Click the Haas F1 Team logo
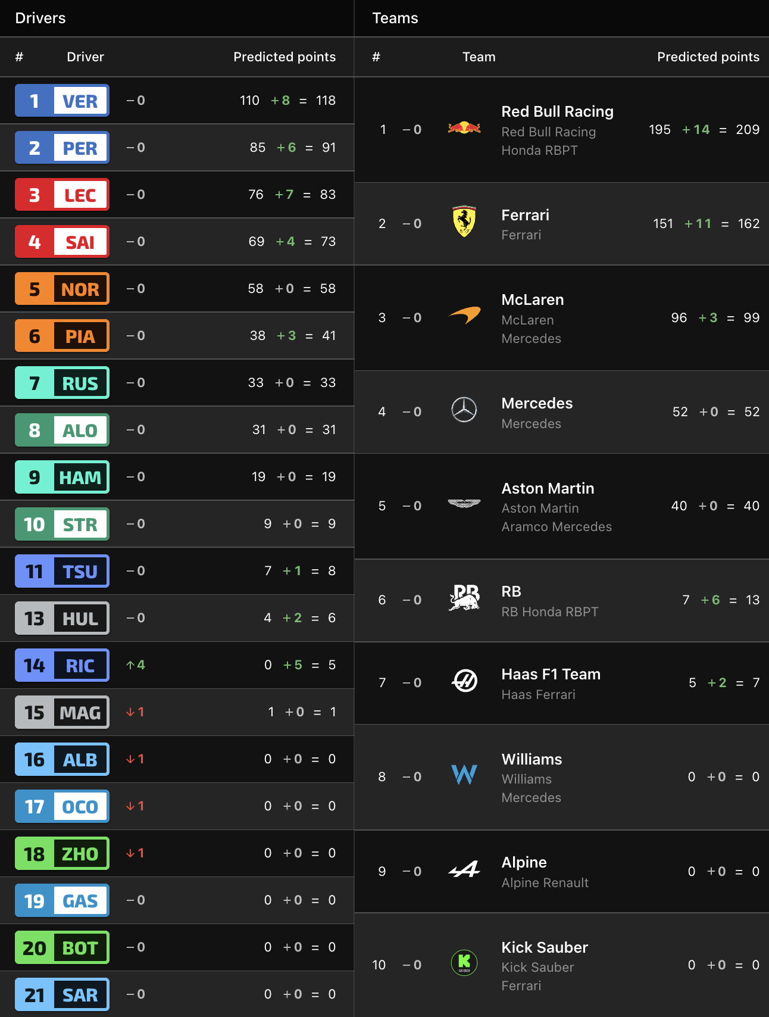This screenshot has width=769, height=1017. (x=464, y=681)
